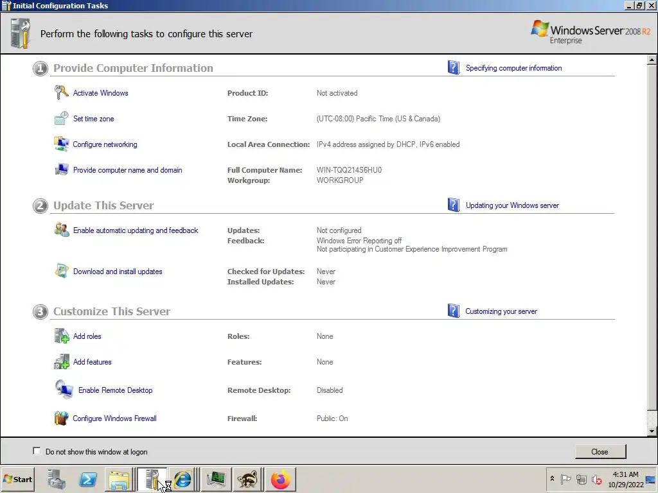The height and width of the screenshot is (493, 658).
Task: Show hidden tray icons arrow
Action: click(552, 479)
